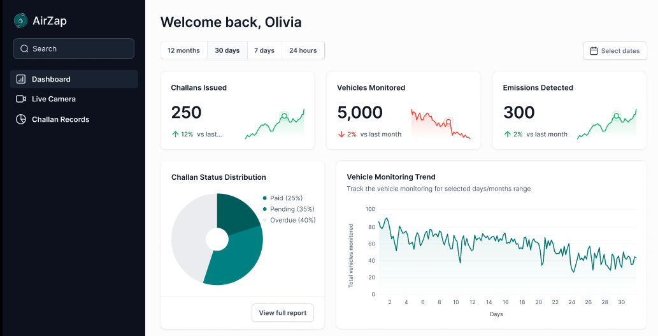
Task: Show data for 24 hours
Action: coord(303,50)
